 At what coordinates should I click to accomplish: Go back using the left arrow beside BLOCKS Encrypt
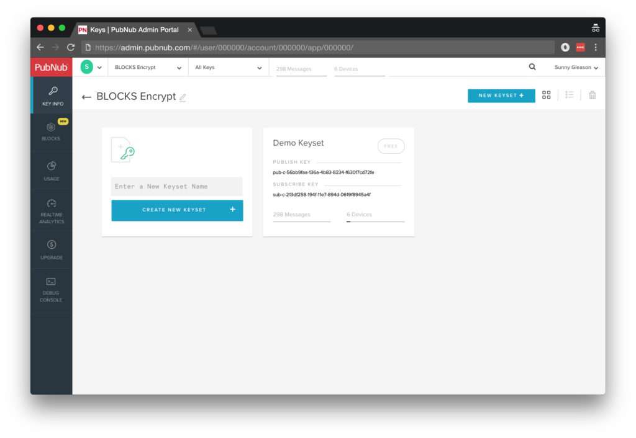click(x=86, y=97)
